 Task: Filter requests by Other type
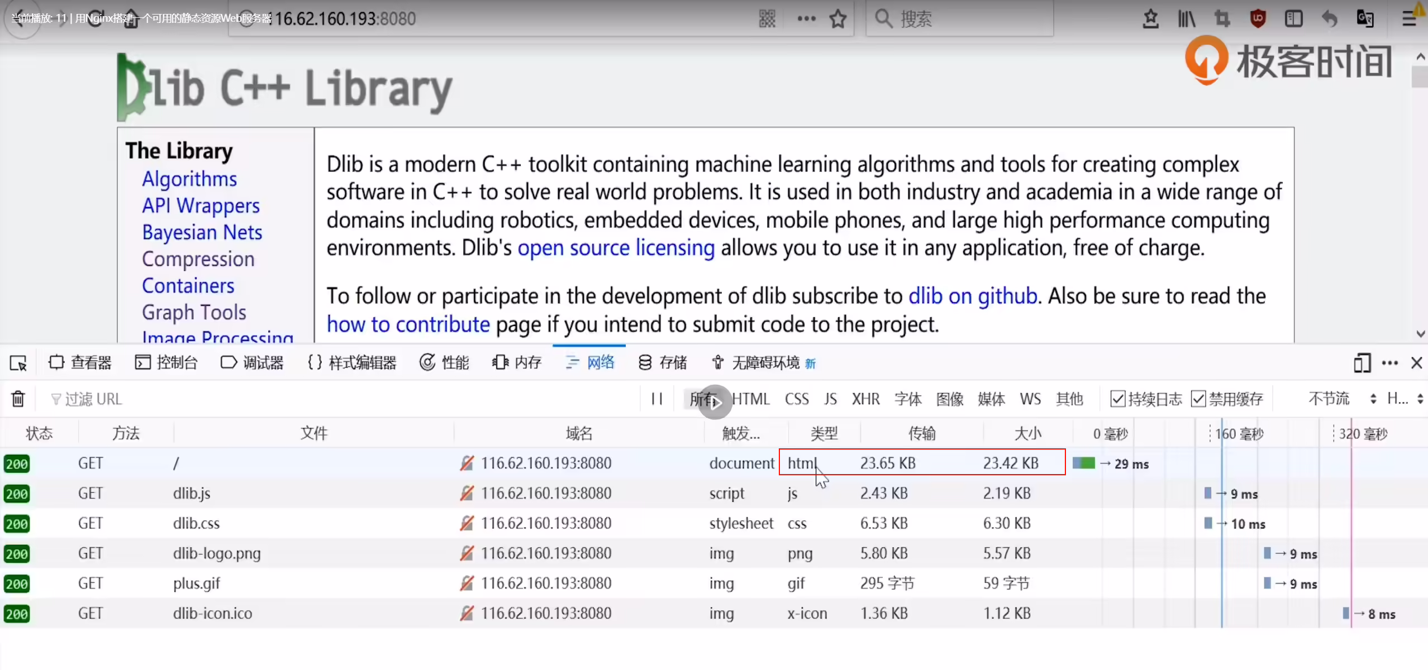1069,399
